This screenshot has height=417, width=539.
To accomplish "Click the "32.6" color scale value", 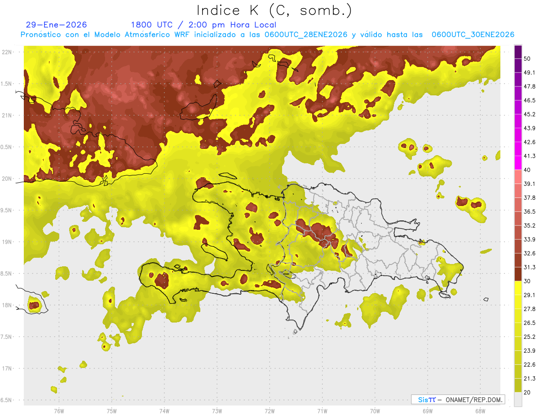I will tap(530, 253).
